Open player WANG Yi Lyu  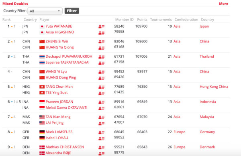(x=56, y=72)
